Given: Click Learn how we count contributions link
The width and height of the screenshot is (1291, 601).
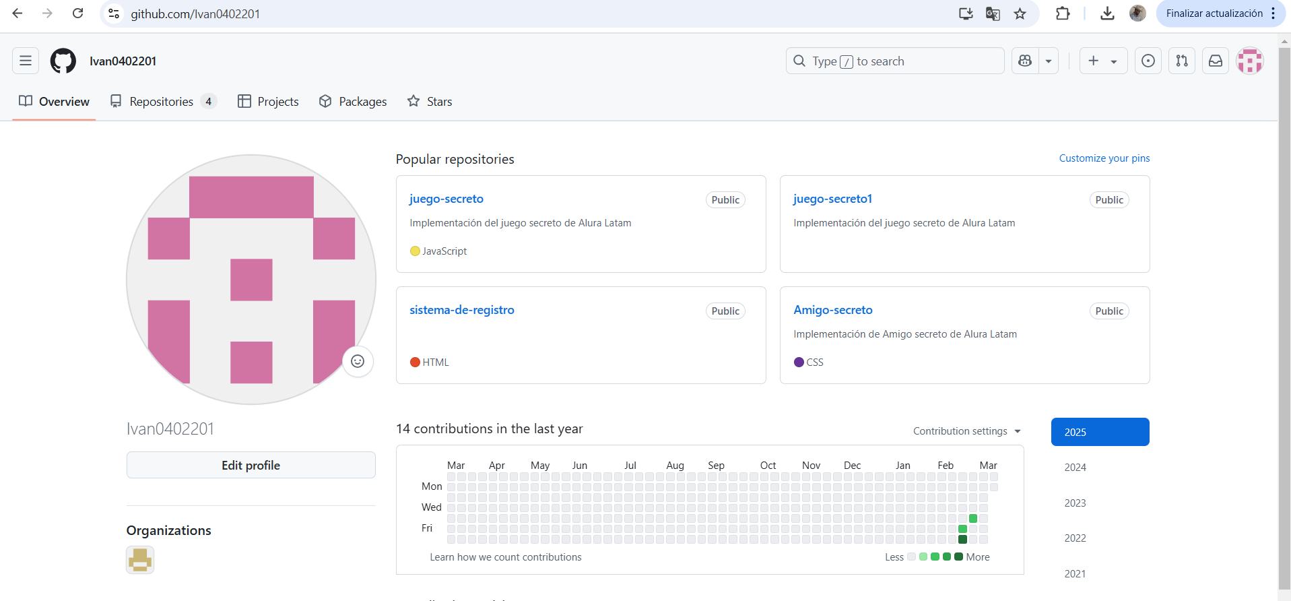Looking at the screenshot, I should click(x=506, y=557).
